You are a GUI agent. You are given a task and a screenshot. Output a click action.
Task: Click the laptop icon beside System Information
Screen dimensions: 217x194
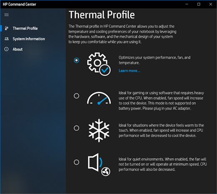(7, 39)
